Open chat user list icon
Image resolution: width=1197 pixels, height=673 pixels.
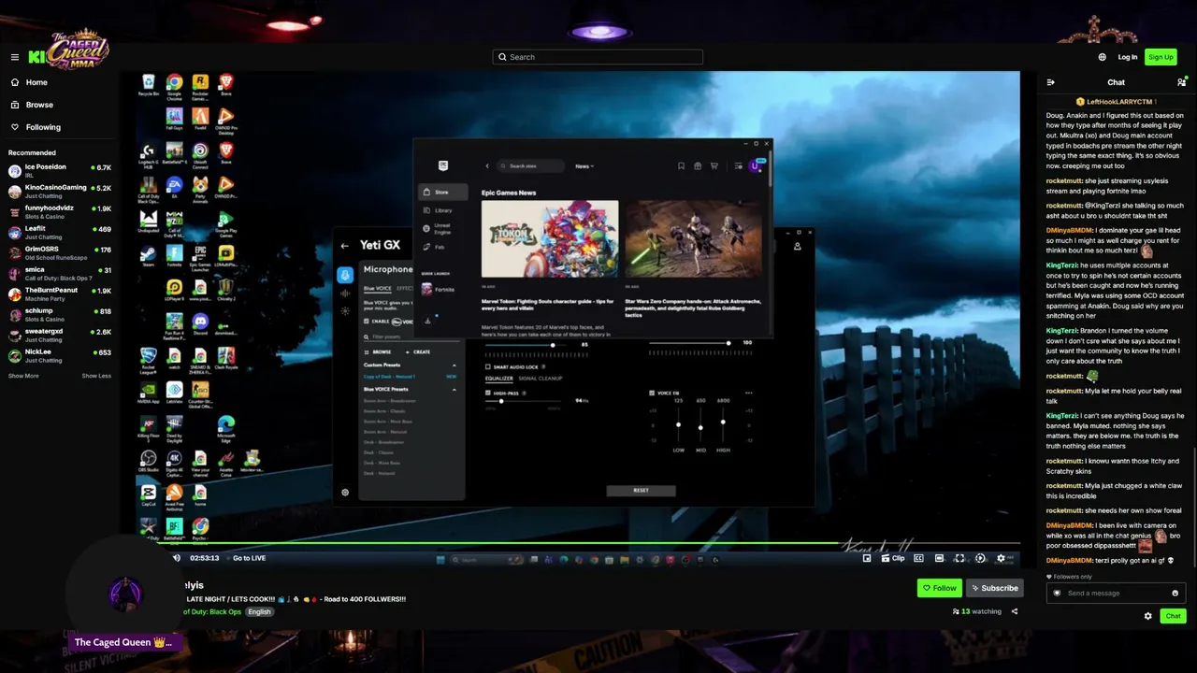click(x=1182, y=82)
